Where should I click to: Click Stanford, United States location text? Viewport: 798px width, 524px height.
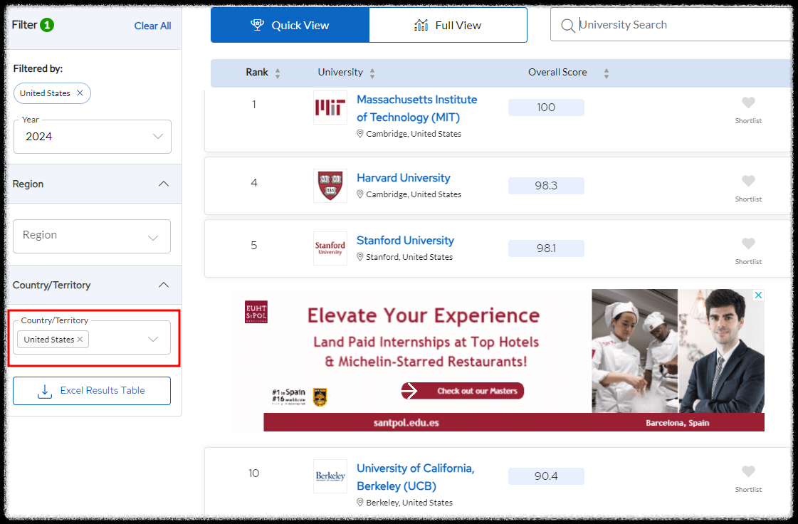point(409,257)
